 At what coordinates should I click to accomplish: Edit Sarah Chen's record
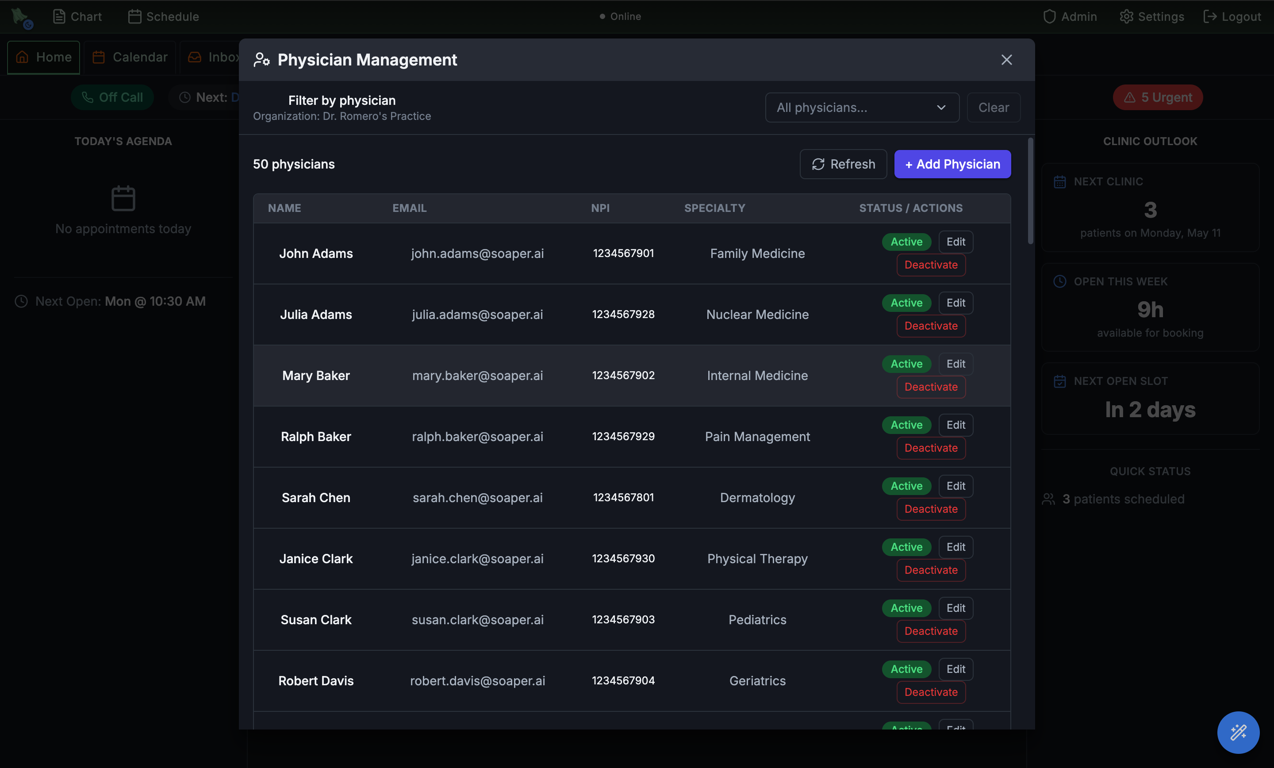coord(955,486)
